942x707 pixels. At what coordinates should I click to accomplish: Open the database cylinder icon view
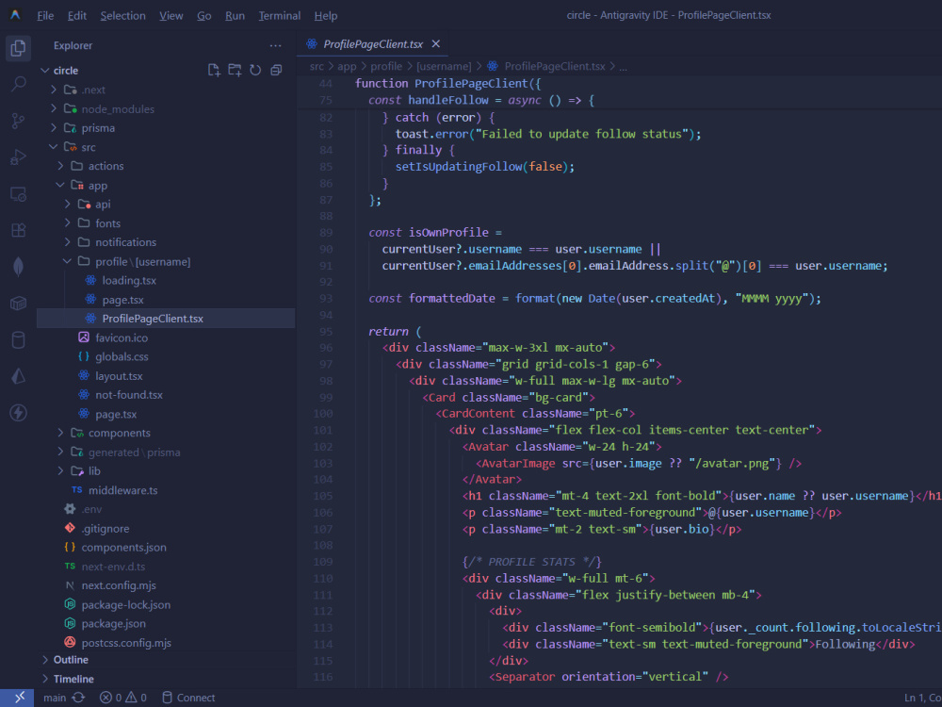tap(18, 339)
